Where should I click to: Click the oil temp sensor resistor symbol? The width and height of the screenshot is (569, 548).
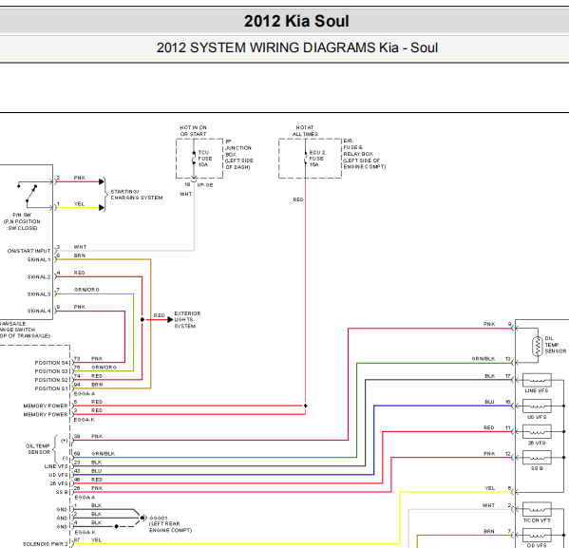tap(538, 346)
